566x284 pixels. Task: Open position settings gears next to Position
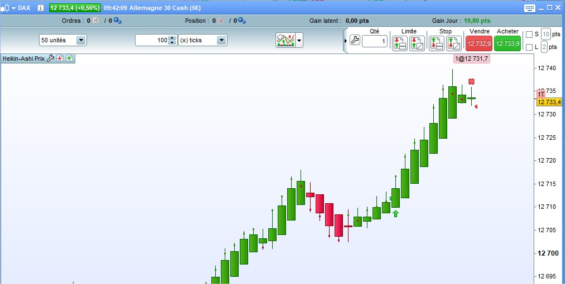coord(241,21)
